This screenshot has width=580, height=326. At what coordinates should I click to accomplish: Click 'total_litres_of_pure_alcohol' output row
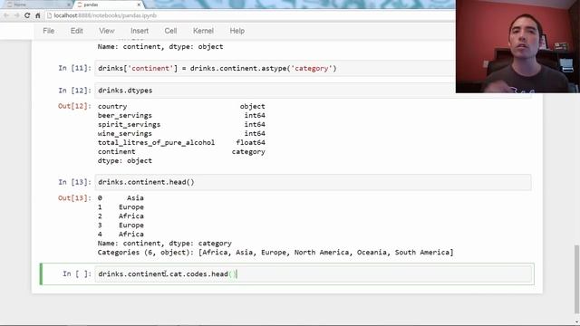[x=181, y=143]
